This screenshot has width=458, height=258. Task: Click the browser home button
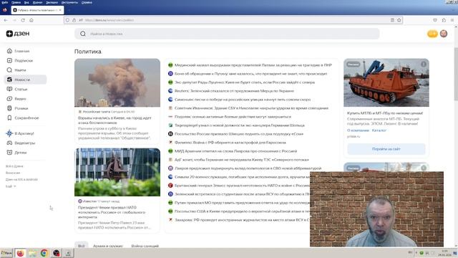(31, 20)
